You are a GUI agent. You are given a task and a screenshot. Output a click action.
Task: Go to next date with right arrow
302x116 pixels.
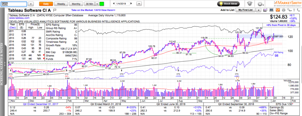(x=131, y=4)
